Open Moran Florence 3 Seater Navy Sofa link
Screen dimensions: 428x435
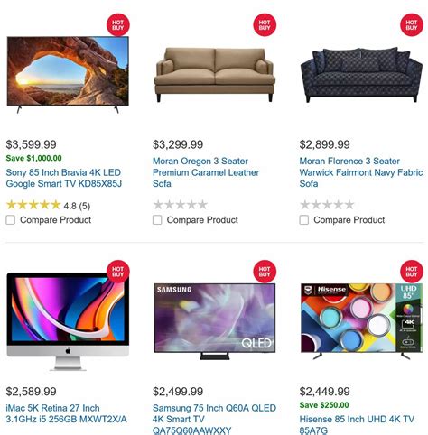pos(361,172)
